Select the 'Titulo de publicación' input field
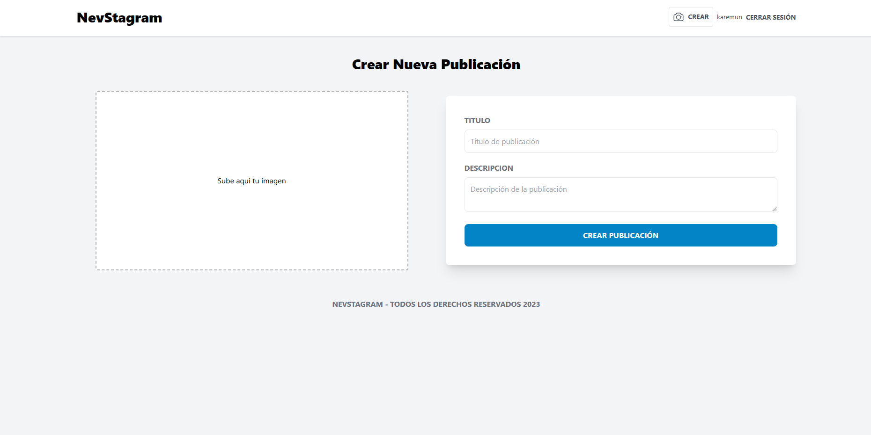Screen dimensions: 871x435 620,141
